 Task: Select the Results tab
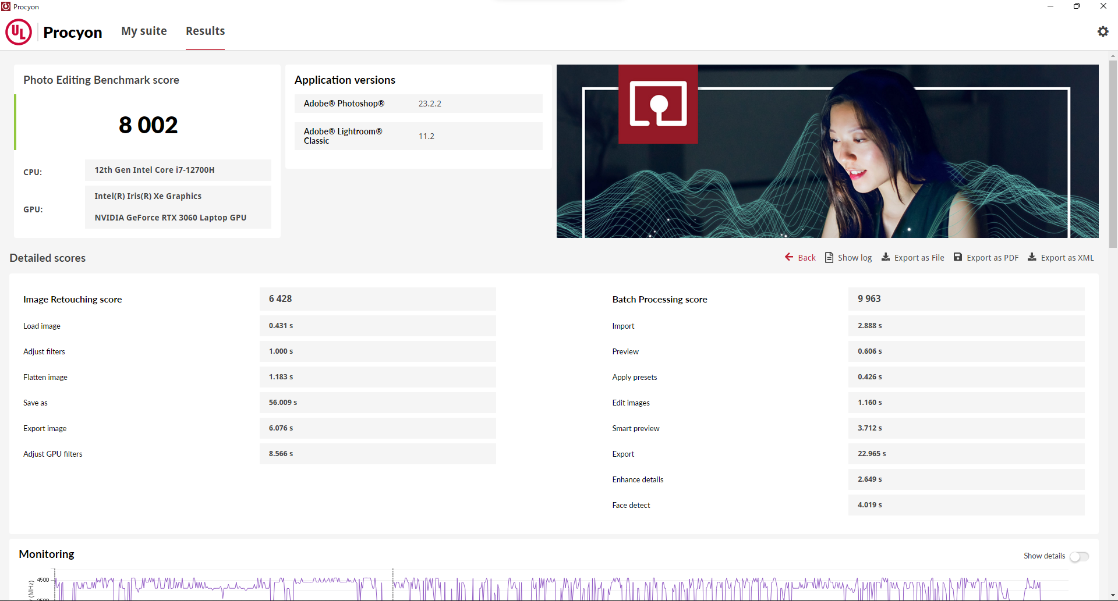coord(205,31)
